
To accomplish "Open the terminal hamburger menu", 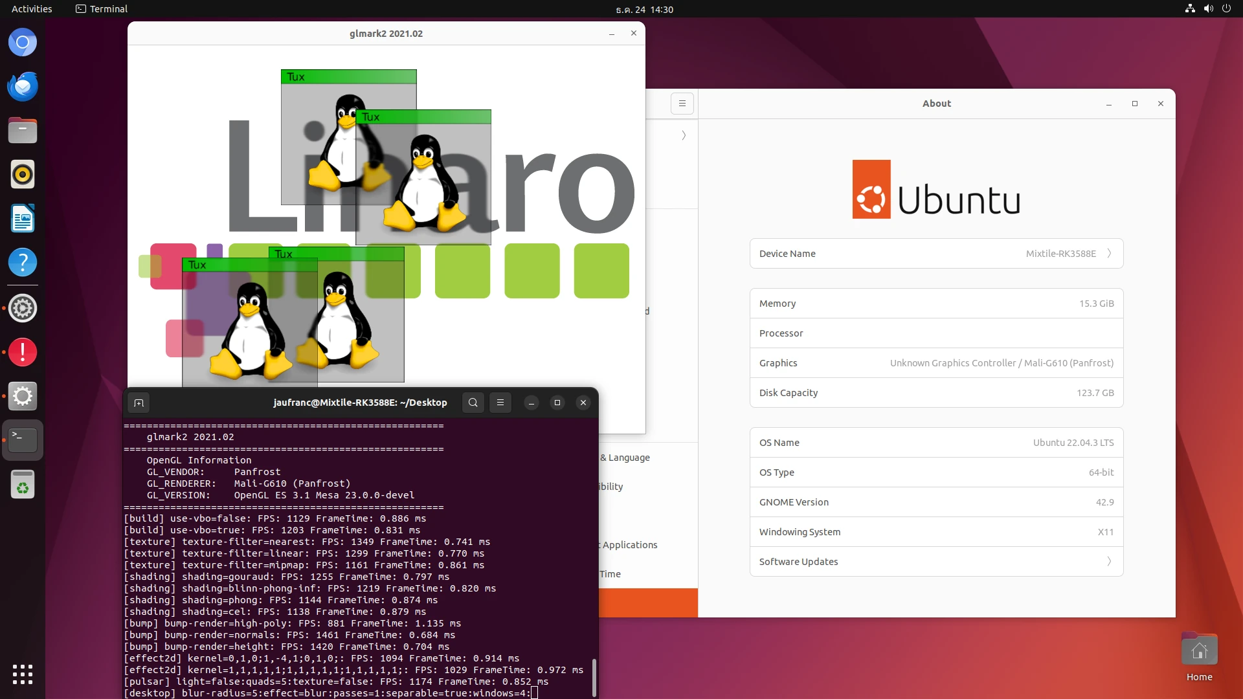I will pyautogui.click(x=500, y=403).
